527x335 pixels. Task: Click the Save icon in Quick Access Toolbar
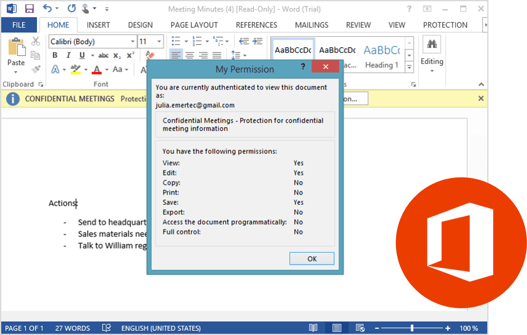pos(29,8)
